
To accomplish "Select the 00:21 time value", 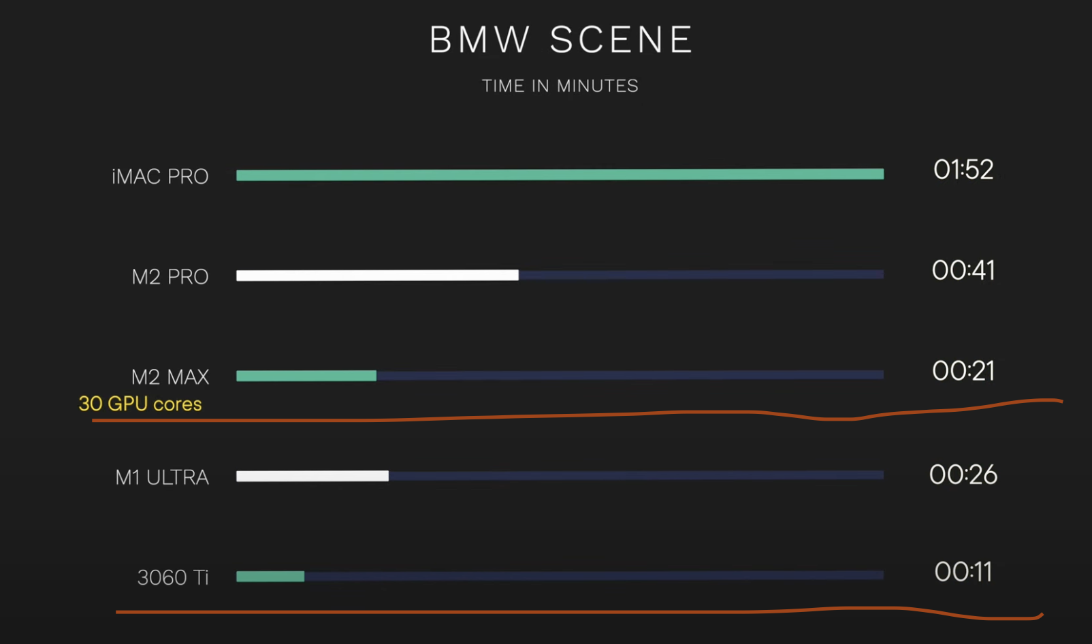I will 963,371.
